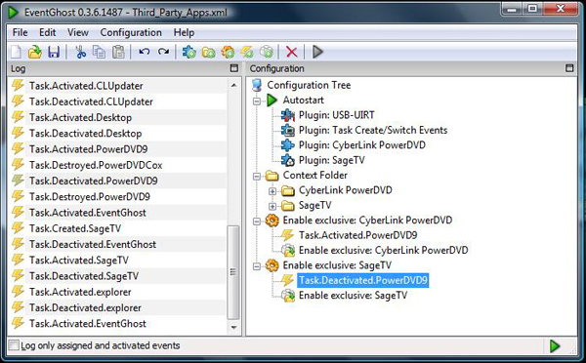Select log entry Task.Deactivated.CLUpdater
This screenshot has height=363, width=586.
(x=91, y=101)
